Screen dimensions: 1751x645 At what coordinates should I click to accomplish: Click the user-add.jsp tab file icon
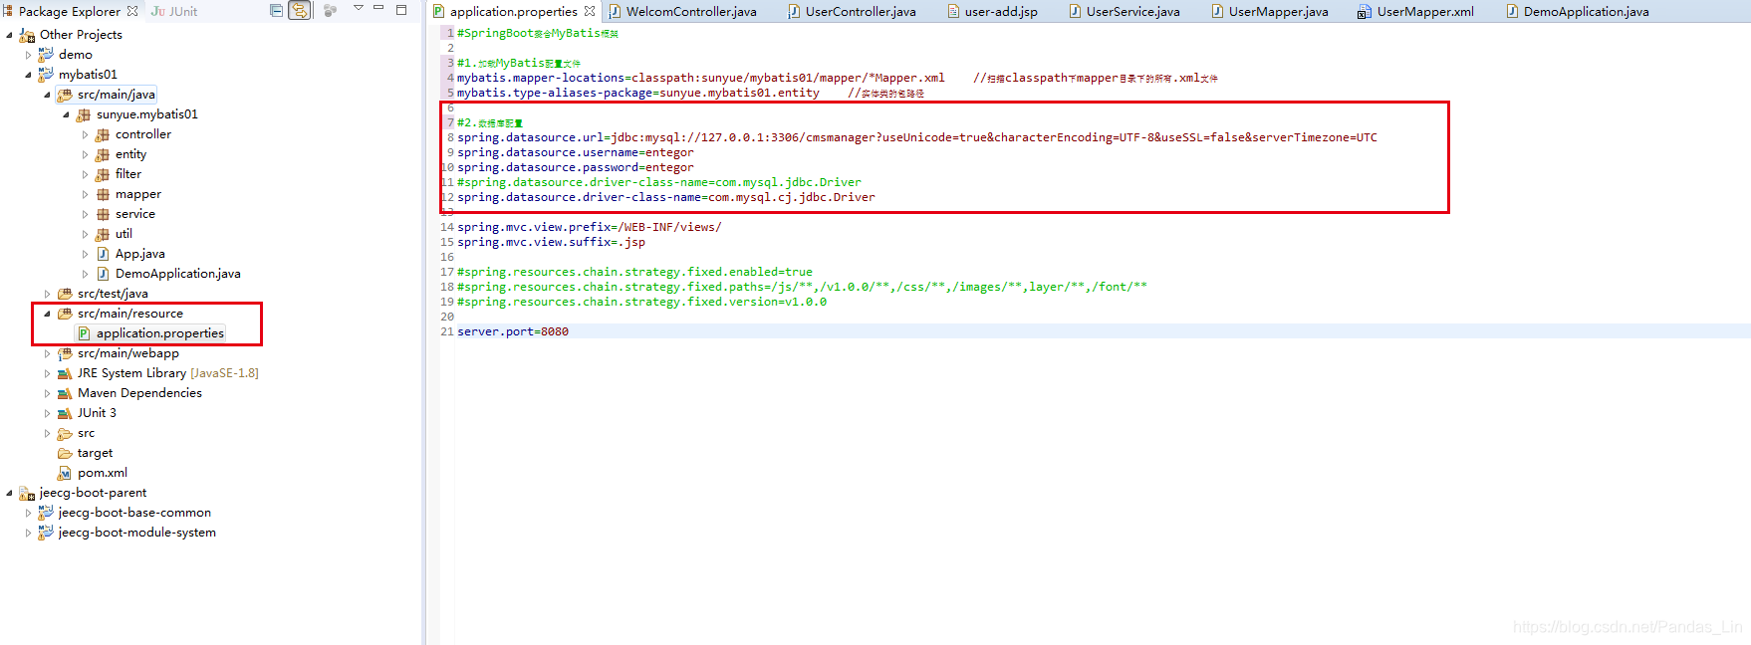(953, 12)
